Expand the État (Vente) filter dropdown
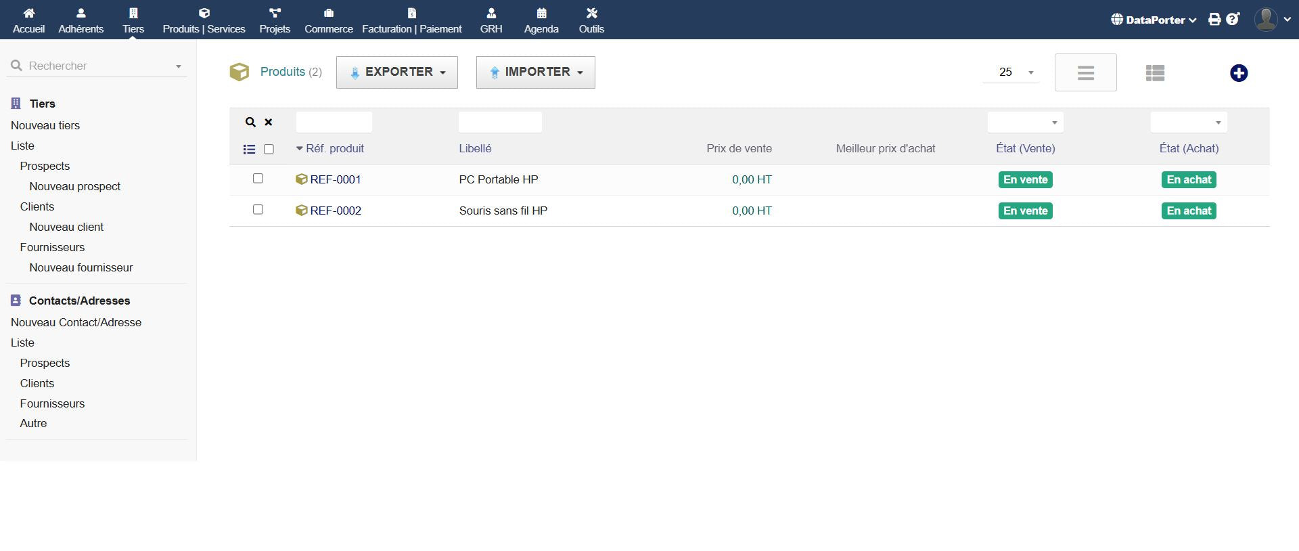Screen dimensions: 1299x551 [1025, 123]
